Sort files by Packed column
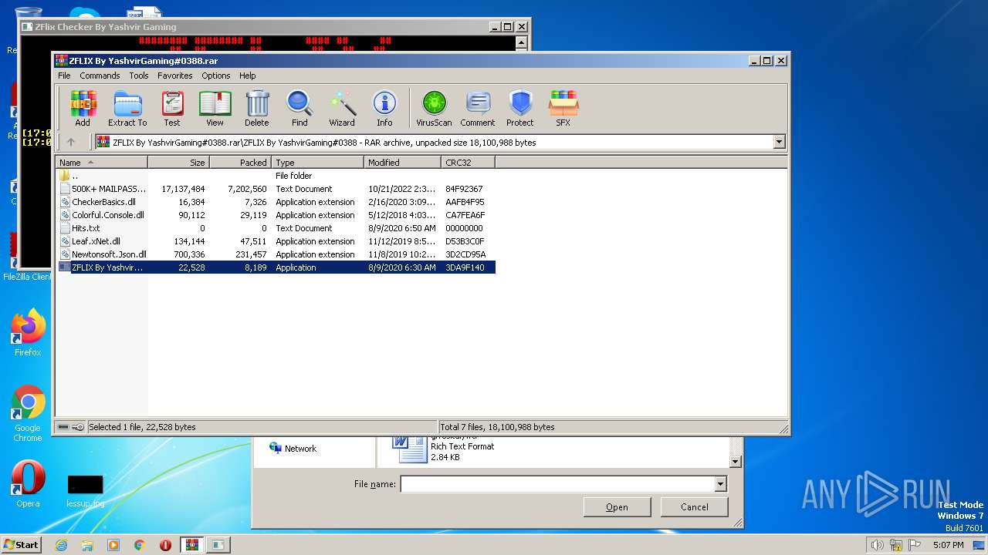This screenshot has width=988, height=555. (x=240, y=162)
